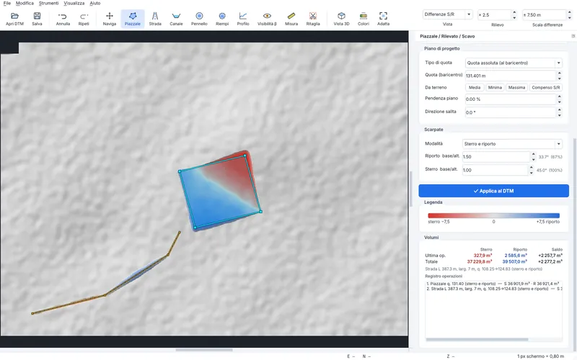Image resolution: width=577 pixels, height=360 pixels.
Task: Open the Strumenti menu
Action: (x=48, y=4)
